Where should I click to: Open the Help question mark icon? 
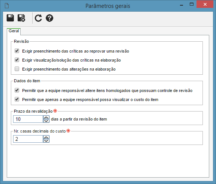click(49, 18)
